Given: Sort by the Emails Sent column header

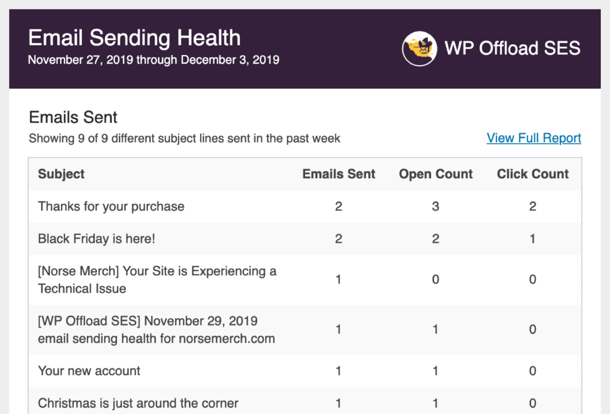Looking at the screenshot, I should (x=339, y=174).
